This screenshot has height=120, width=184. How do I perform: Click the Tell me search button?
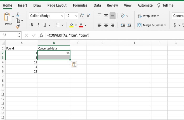(x=165, y=5)
